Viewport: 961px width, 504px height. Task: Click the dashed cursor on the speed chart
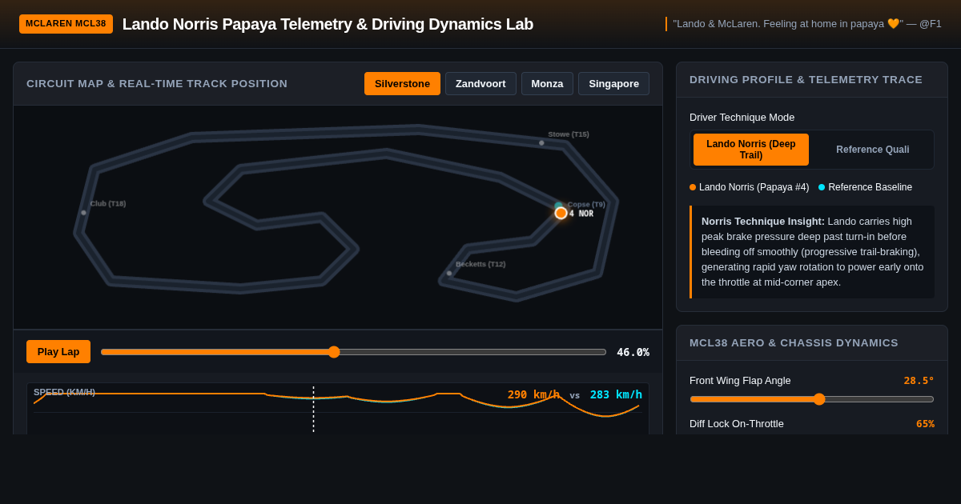[x=313, y=410]
